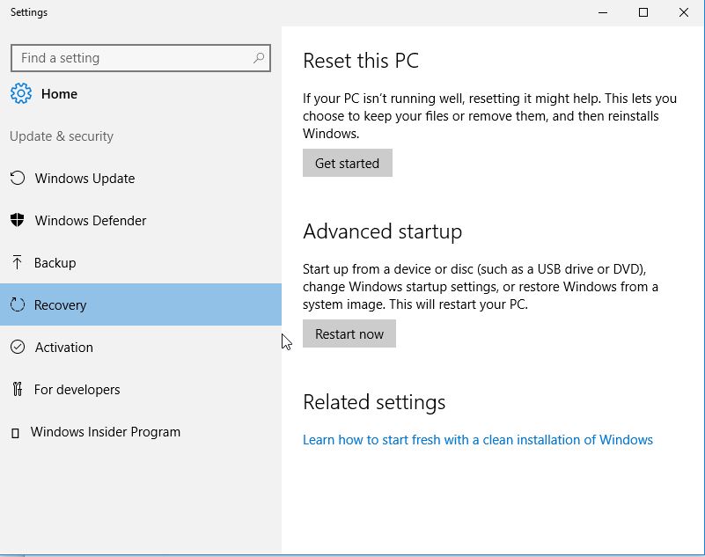Click the Windows Defender shield icon

[17, 220]
